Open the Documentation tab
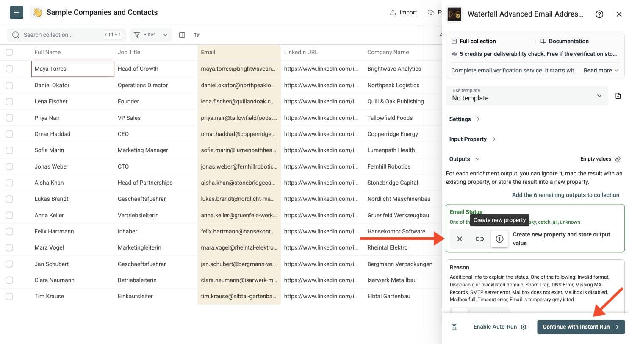 click(x=564, y=41)
